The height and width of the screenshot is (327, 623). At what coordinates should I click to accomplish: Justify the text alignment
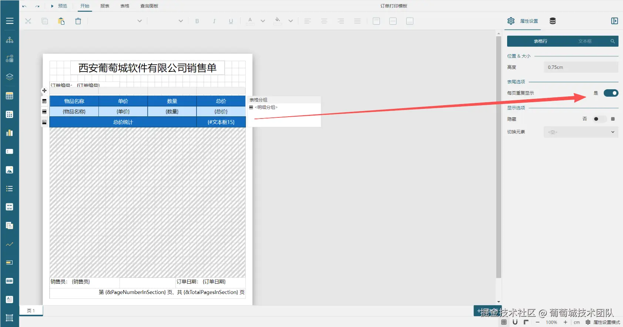pyautogui.click(x=357, y=21)
